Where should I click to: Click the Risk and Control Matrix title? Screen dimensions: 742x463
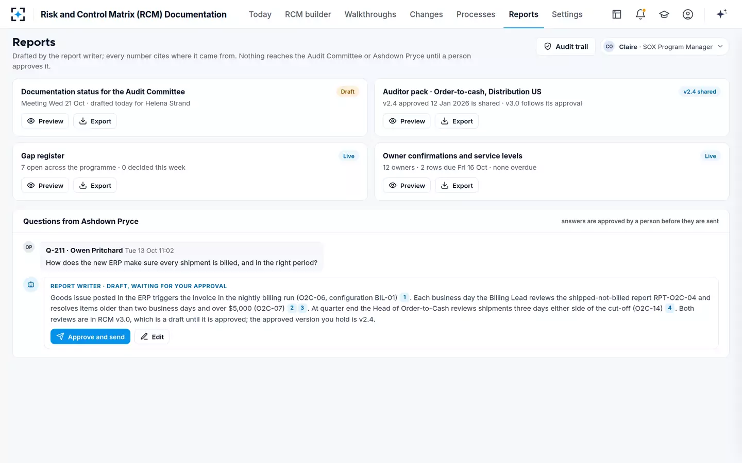133,14
